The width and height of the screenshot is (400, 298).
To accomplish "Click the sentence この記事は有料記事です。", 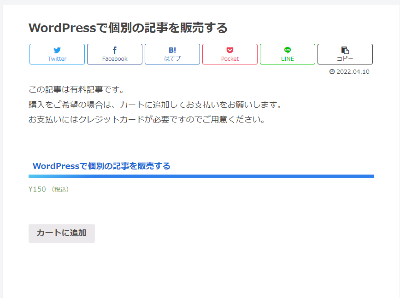I will pos(76,89).
